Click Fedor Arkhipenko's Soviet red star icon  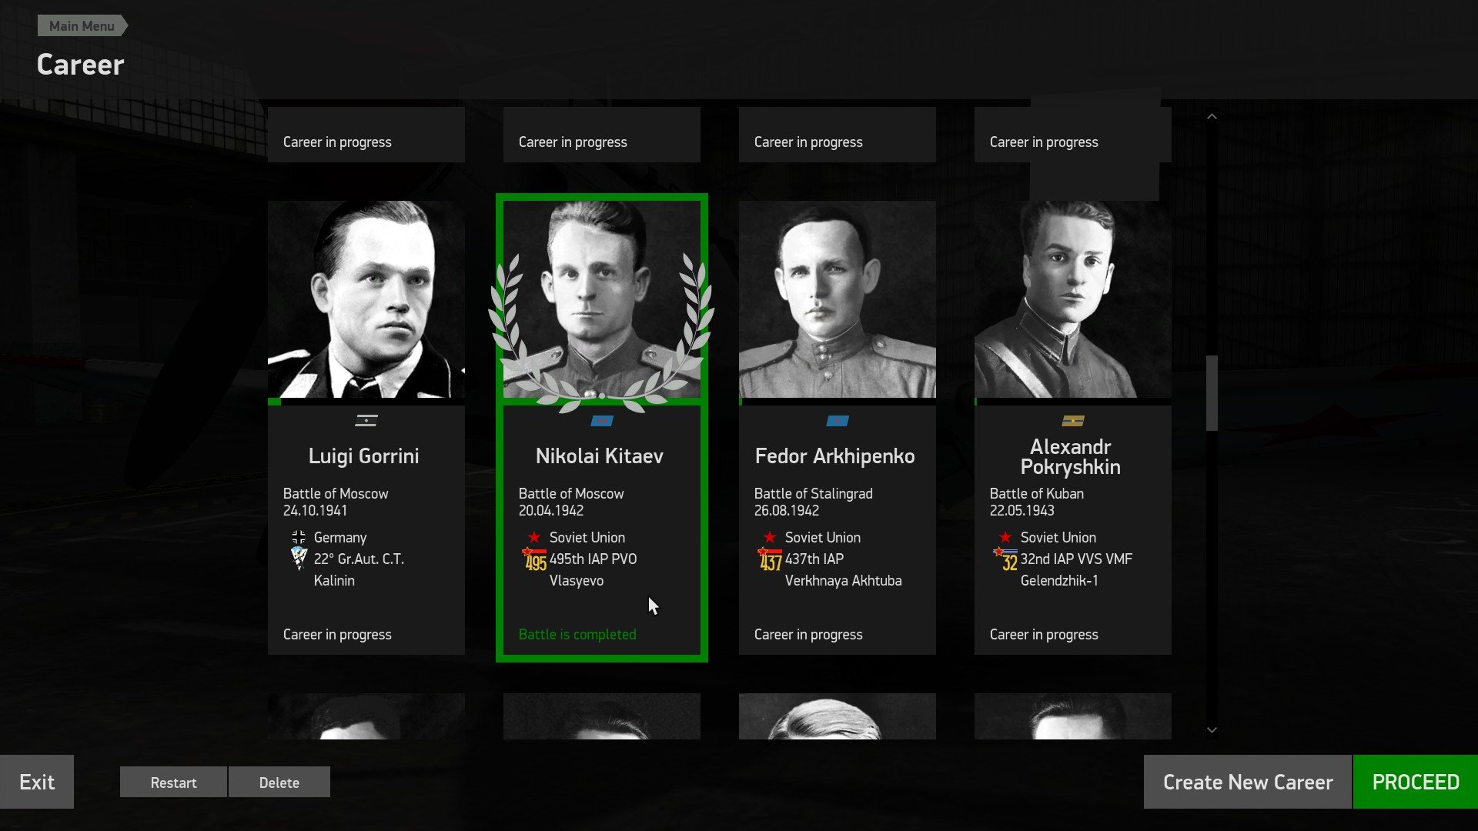coord(770,537)
